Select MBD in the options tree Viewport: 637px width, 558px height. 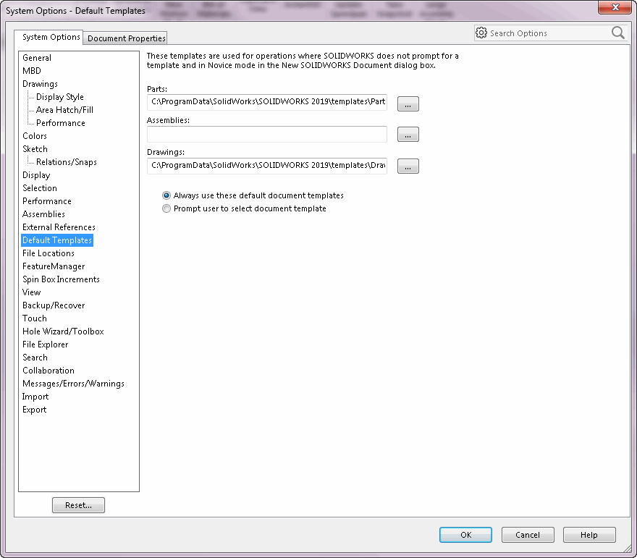[x=32, y=71]
